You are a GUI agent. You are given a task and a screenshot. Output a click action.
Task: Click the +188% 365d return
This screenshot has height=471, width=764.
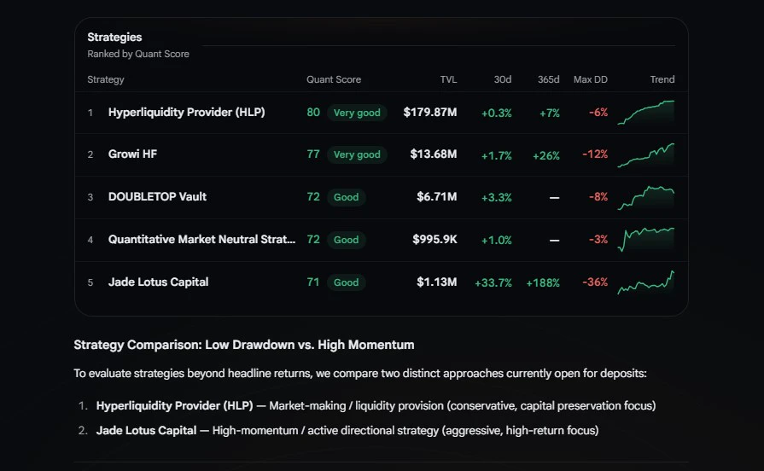543,283
